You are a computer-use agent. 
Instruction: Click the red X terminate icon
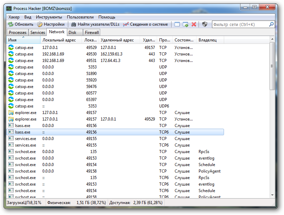pos(194,24)
